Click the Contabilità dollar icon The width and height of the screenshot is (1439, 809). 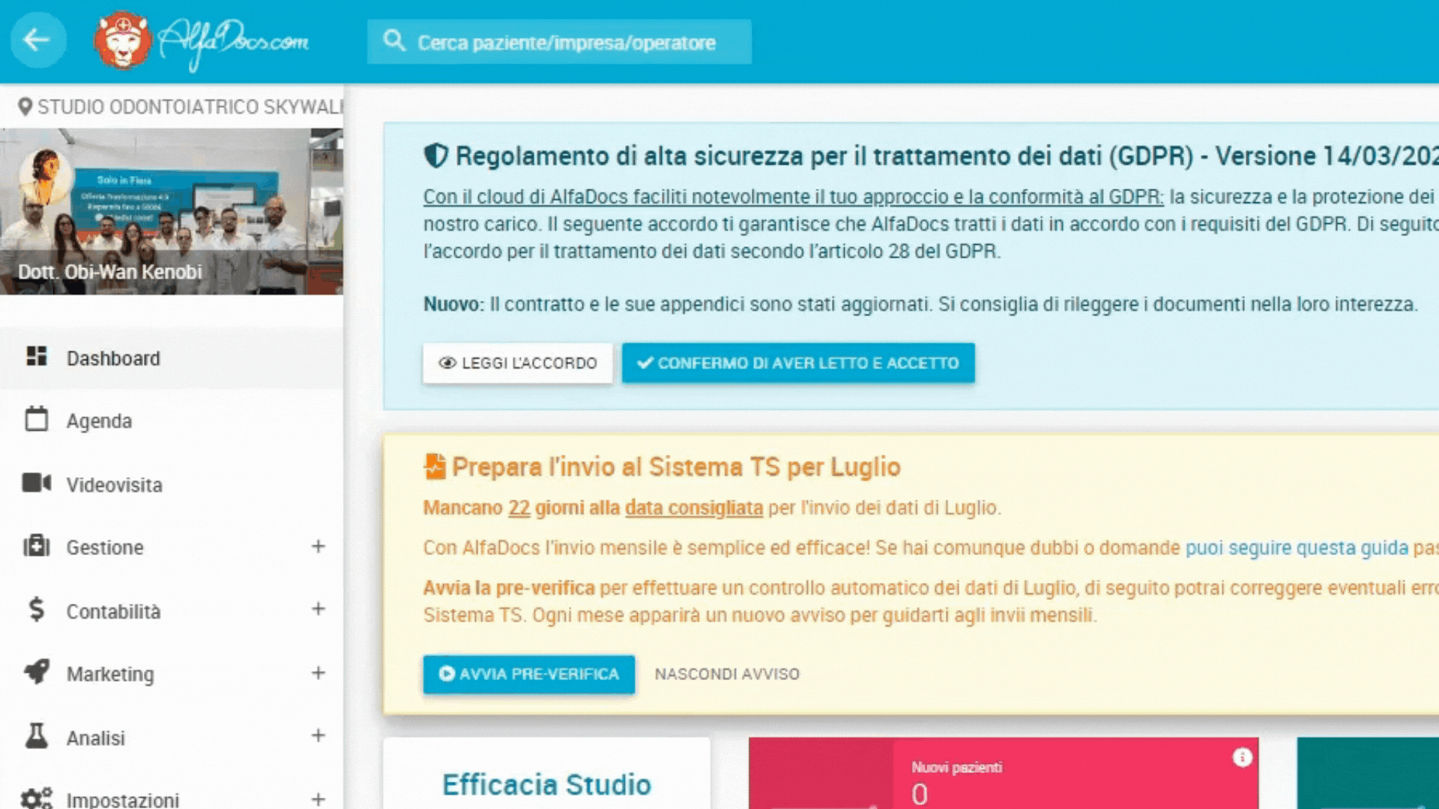coord(36,610)
